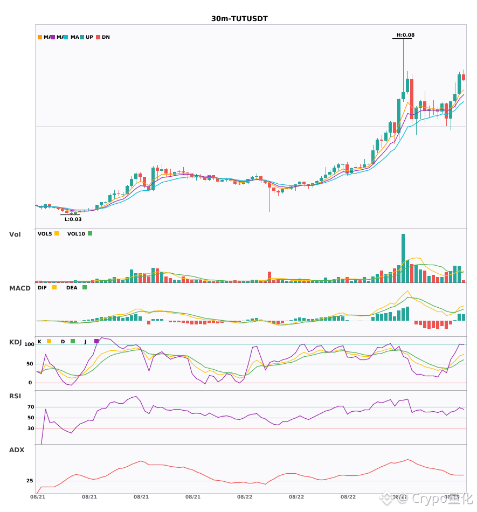Screen dimensions: 477x512
Task: Select the yellow DIF swatch
Action: click(x=54, y=287)
